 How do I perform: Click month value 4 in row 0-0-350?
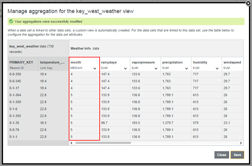[x=71, y=74]
